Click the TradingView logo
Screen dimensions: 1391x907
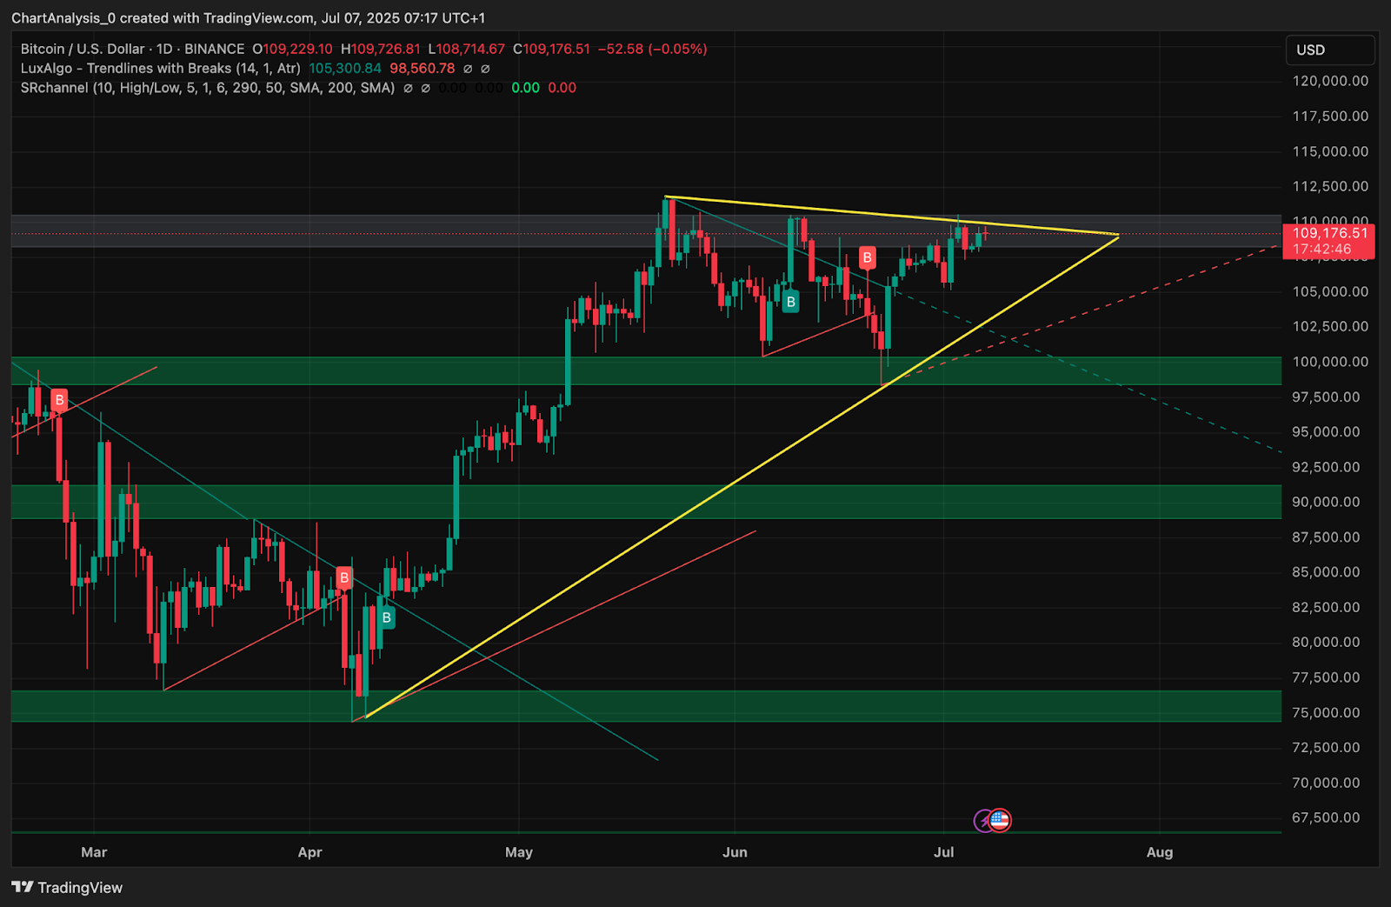pyautogui.click(x=67, y=887)
